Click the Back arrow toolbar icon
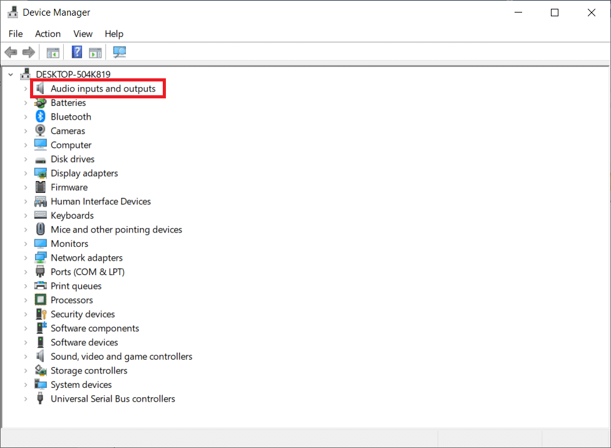The height and width of the screenshot is (448, 611). click(11, 52)
